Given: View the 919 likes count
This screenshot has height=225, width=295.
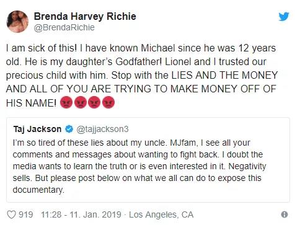Looking at the screenshot, I should 26,214.
